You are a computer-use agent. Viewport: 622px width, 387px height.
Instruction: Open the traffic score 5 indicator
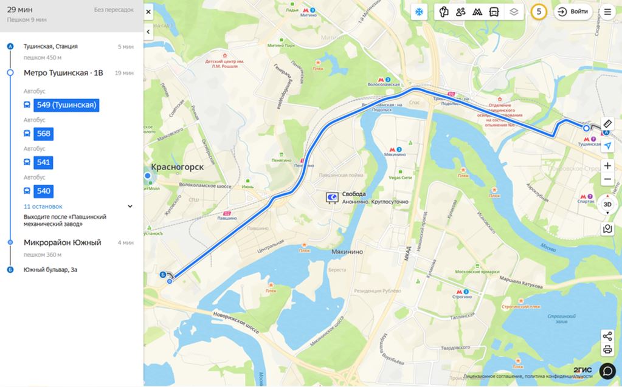coord(539,12)
